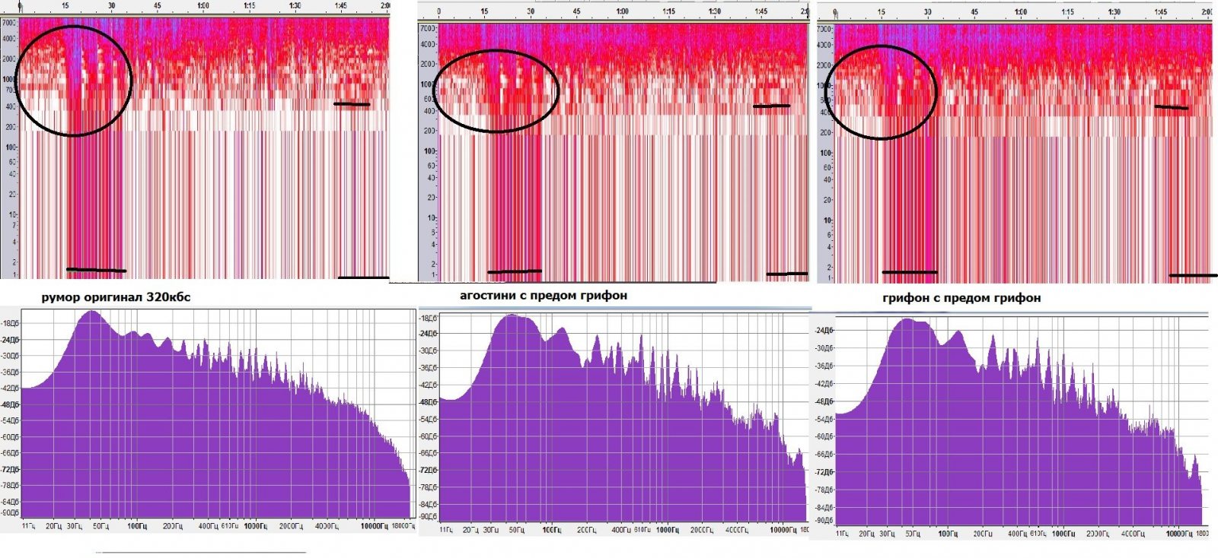The height and width of the screenshot is (558, 1218).
Task: Click the 200 frequency label on the left spectrogram
Action: coord(11,127)
